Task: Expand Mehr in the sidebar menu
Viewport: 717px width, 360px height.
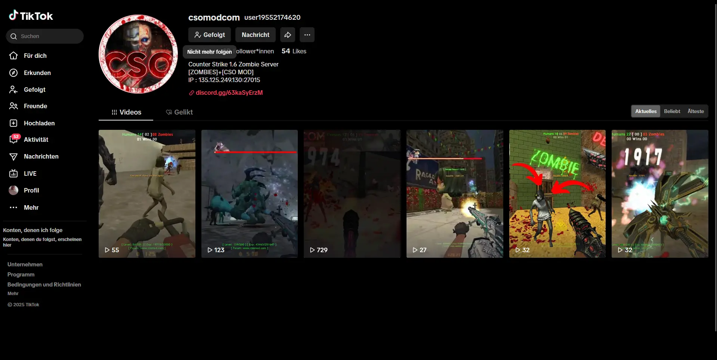Action: 31,207
